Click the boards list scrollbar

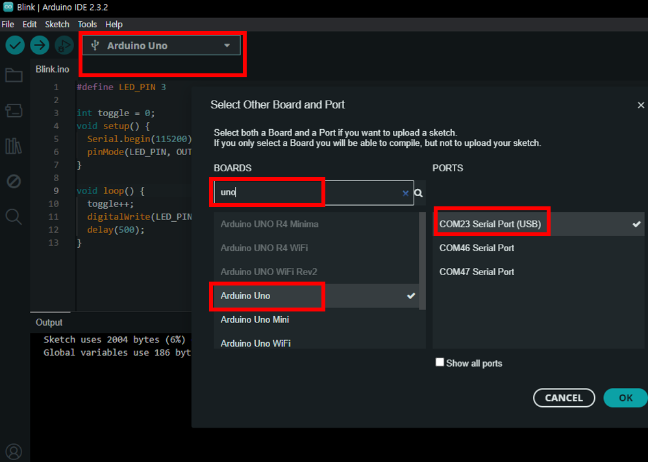point(422,261)
